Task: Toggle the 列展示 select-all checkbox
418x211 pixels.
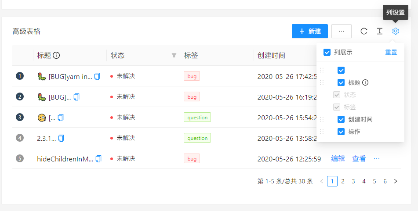Action: click(327, 53)
